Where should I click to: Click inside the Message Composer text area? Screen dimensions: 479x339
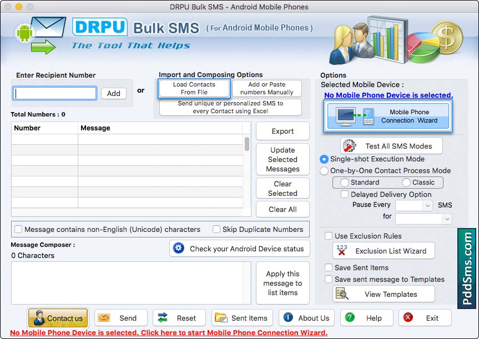pyautogui.click(x=131, y=283)
